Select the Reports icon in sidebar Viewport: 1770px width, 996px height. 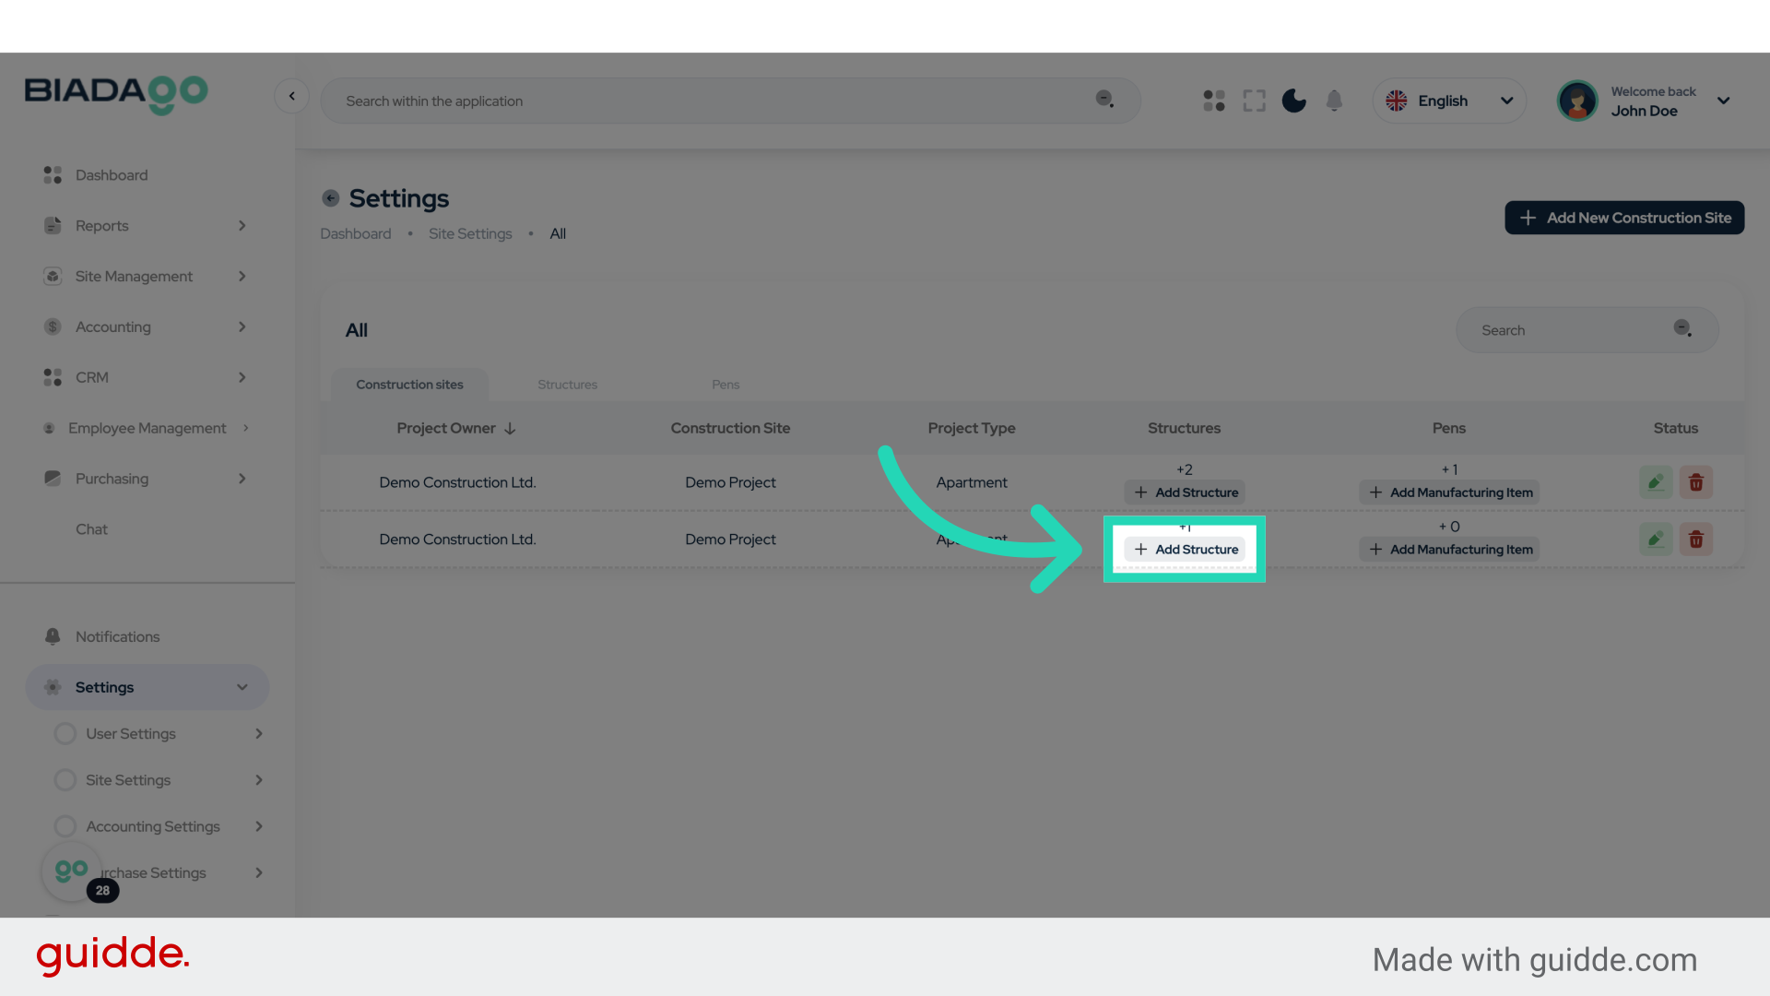tap(52, 225)
